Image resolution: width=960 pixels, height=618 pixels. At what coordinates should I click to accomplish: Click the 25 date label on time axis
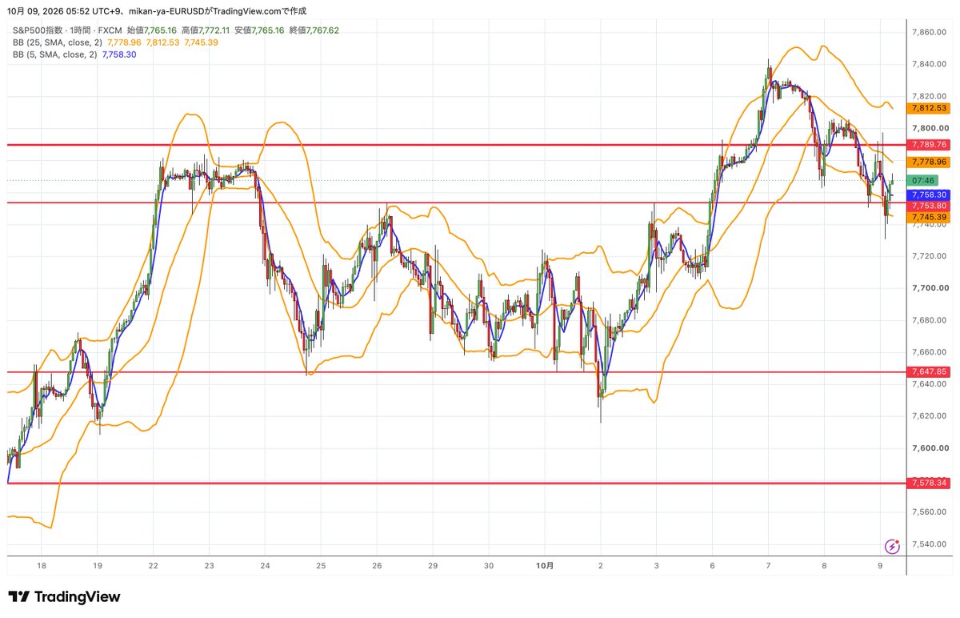point(321,565)
